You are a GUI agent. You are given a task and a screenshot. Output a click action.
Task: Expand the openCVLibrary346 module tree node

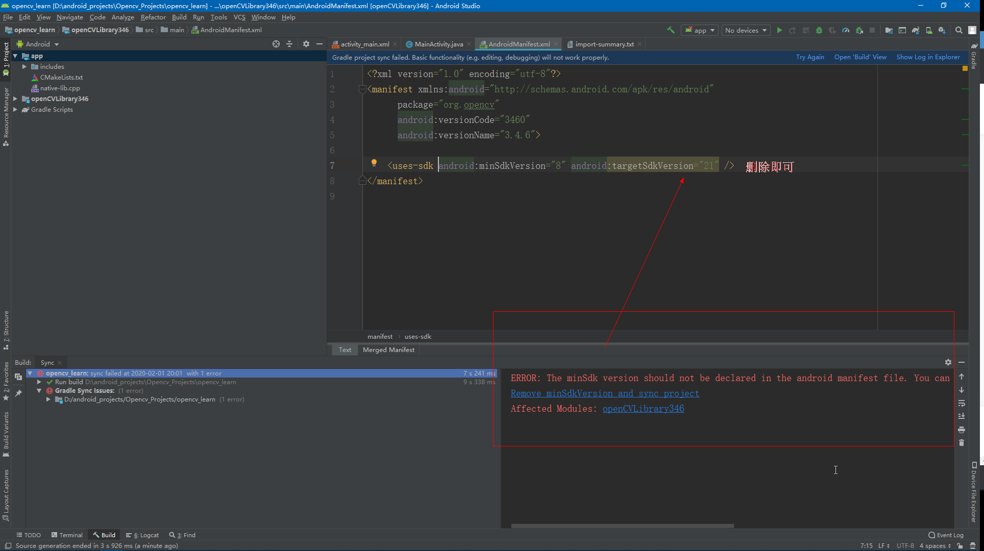pyautogui.click(x=15, y=98)
